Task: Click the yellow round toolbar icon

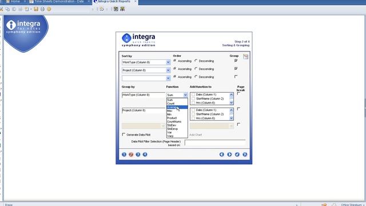Action: 49,9
